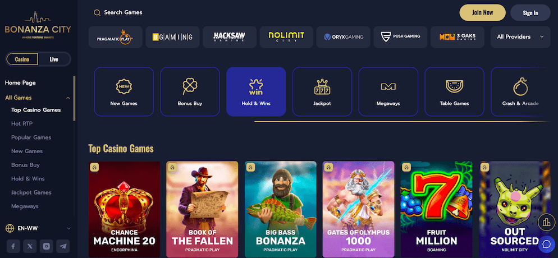Click the Sign In button
The width and height of the screenshot is (558, 258).
click(x=530, y=13)
